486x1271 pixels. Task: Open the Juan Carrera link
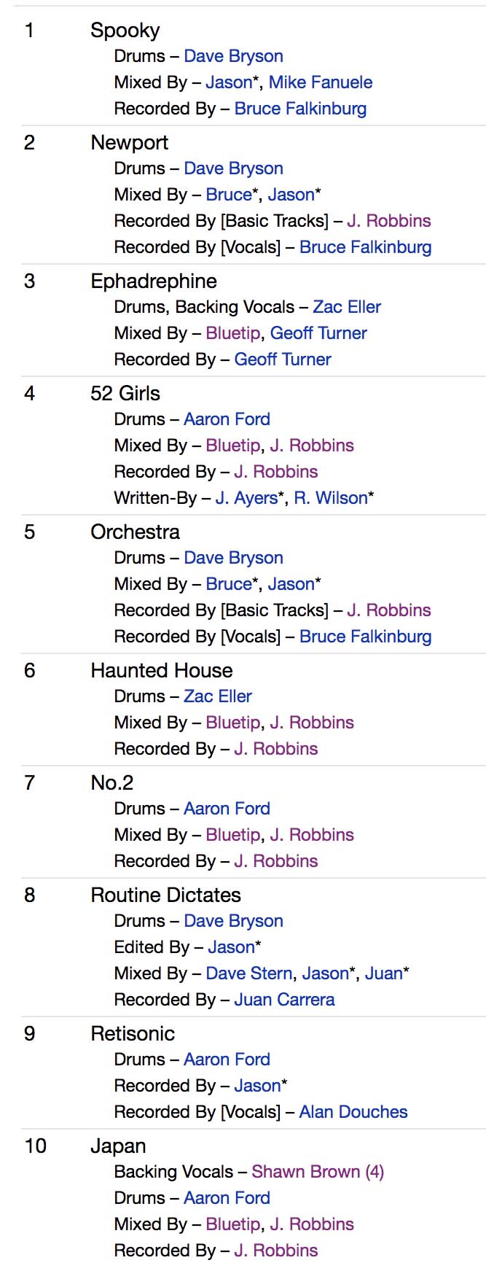pos(284,1000)
